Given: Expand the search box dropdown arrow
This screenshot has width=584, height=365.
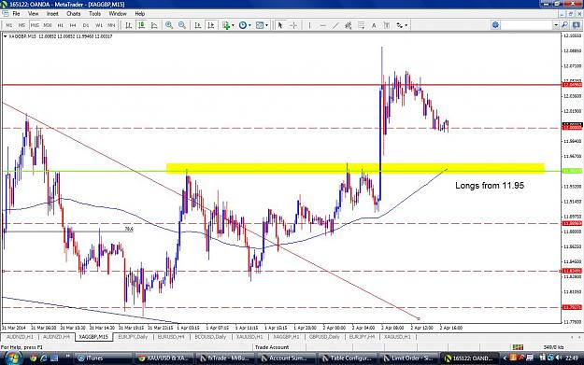Looking at the screenshot, I should [556, 25].
